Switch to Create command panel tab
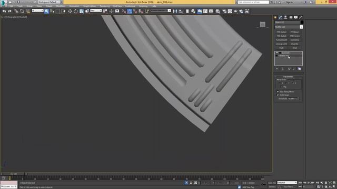This screenshot has height=189, width=337. 275,17
